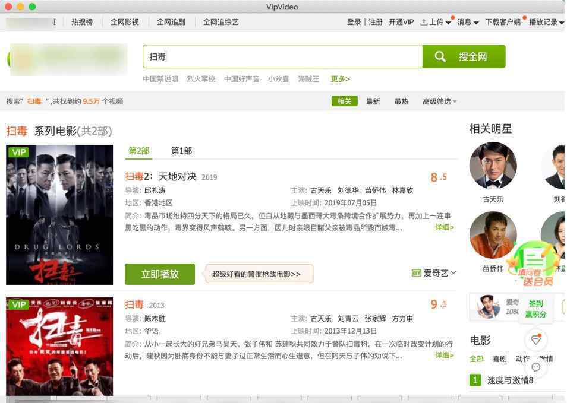Screen dimensions: 567x403
Task: Open the 全网追剧 menu item
Action: [x=171, y=22]
